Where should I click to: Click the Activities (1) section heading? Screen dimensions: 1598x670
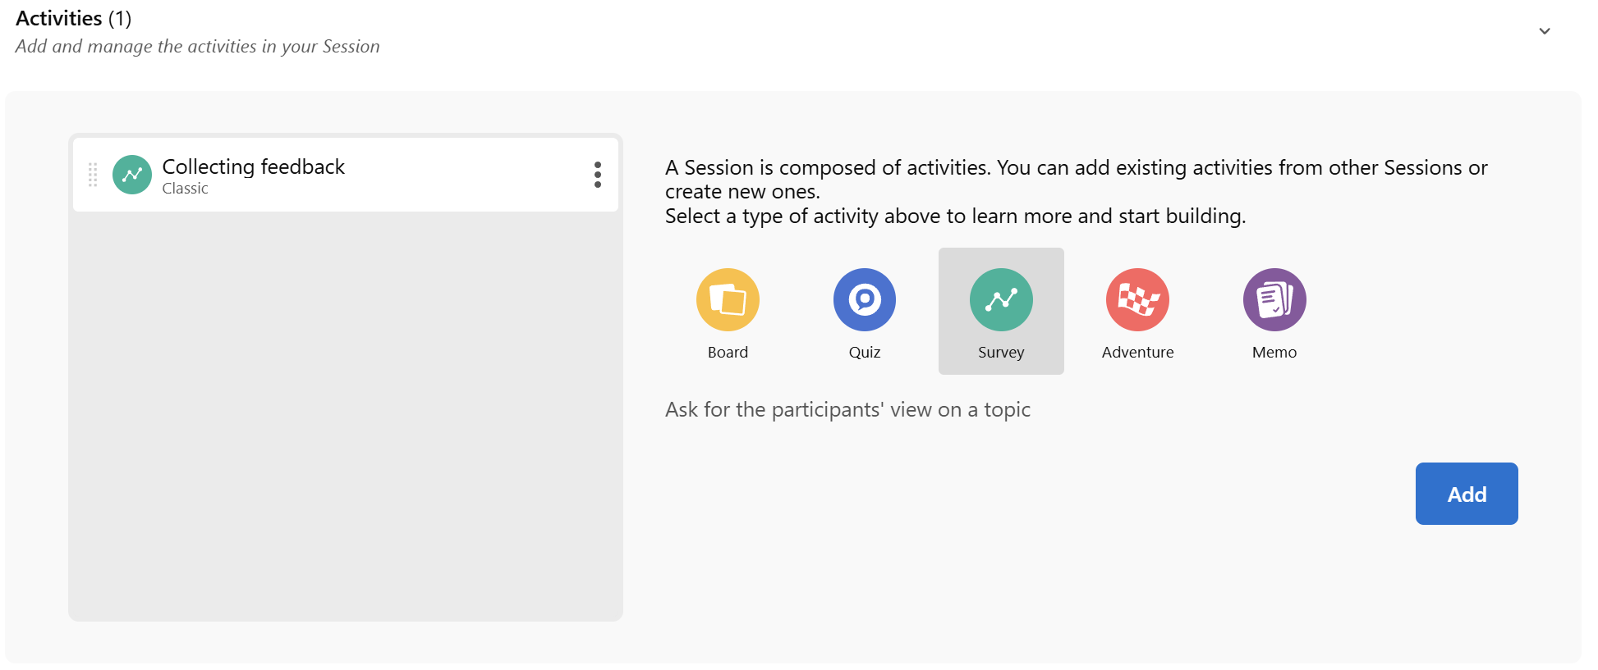point(74,18)
